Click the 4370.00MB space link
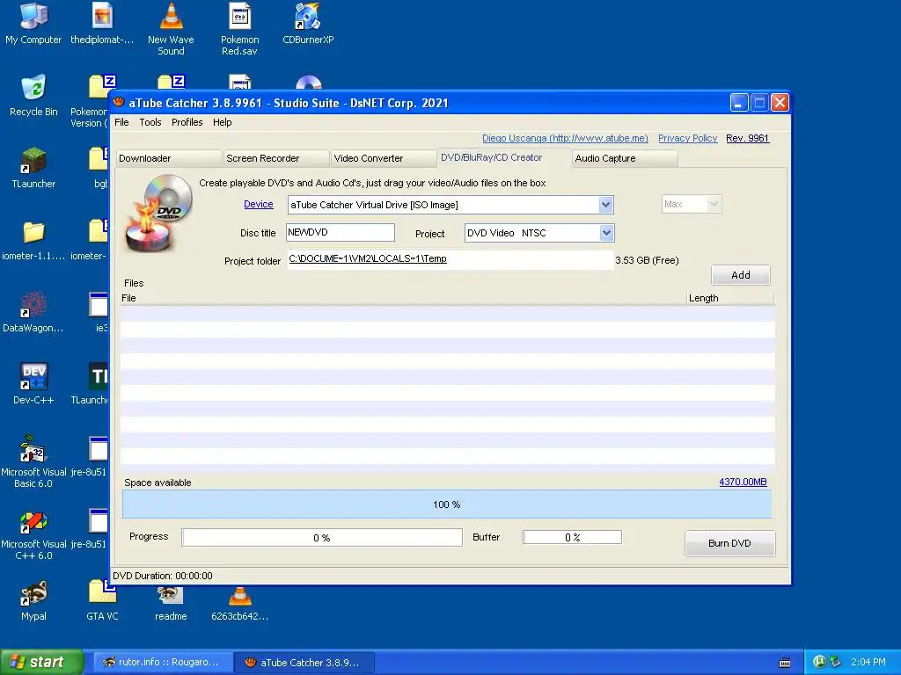This screenshot has height=675, width=901. pos(743,483)
